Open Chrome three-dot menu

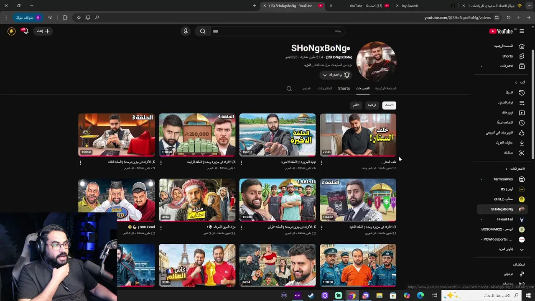(x=6, y=18)
